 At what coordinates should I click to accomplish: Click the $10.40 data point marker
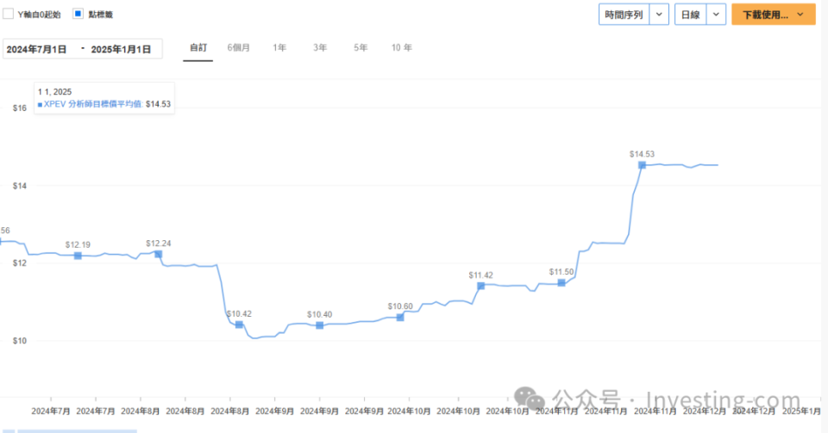(319, 325)
